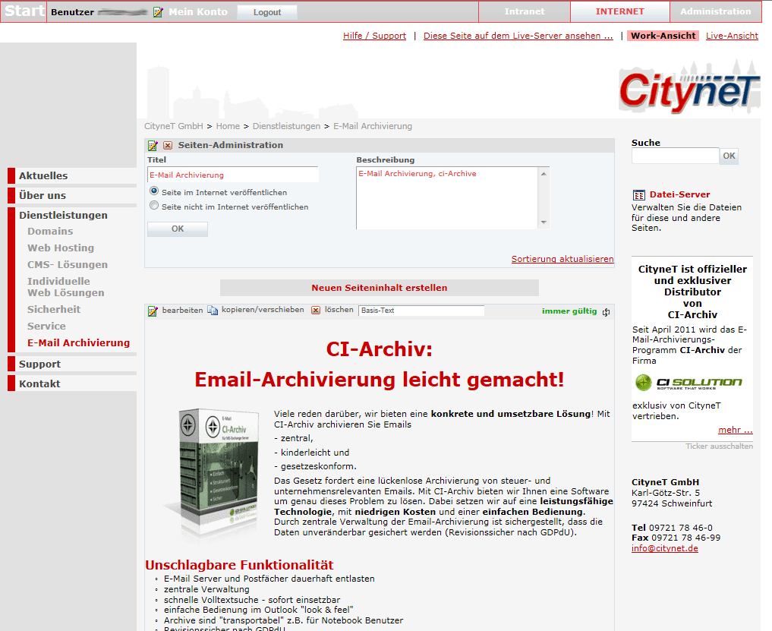Image resolution: width=772 pixels, height=631 pixels.
Task: Open Kontakt in the side navigation
Action: (39, 383)
